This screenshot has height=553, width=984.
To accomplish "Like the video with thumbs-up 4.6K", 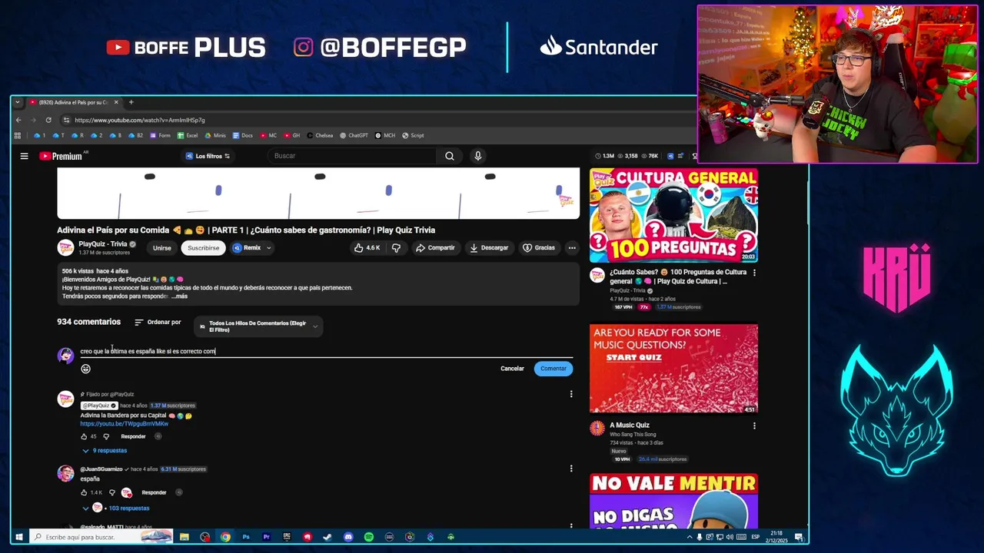I will 367,248.
